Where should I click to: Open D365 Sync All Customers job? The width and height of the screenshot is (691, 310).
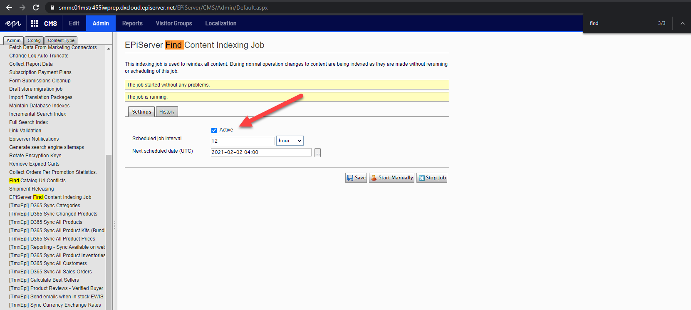tap(48, 263)
